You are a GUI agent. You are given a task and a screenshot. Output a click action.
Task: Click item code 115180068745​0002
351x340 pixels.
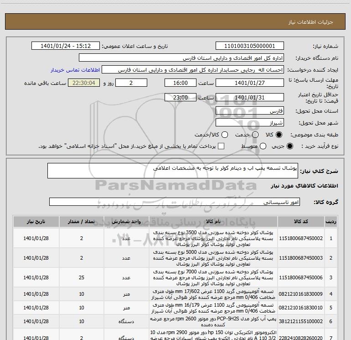coord(301,239)
